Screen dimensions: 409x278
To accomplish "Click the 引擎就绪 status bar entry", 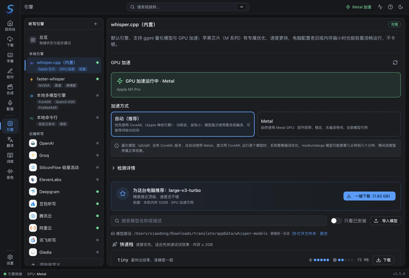I will [13, 274].
